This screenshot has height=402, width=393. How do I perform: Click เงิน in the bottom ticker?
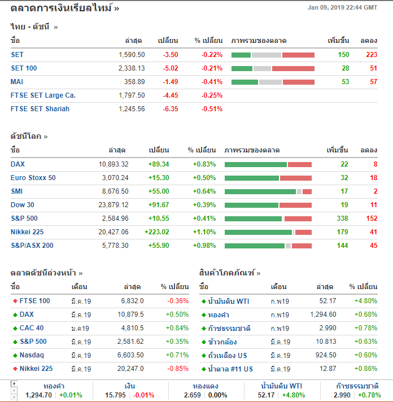click(x=130, y=386)
